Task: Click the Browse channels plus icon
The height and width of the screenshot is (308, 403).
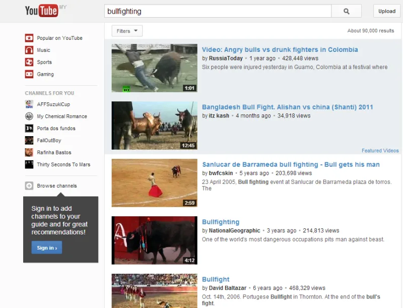Action: coord(29,186)
